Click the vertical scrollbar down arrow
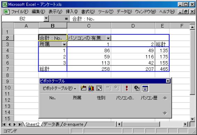The width and height of the screenshot is (197, 135). coord(192,119)
